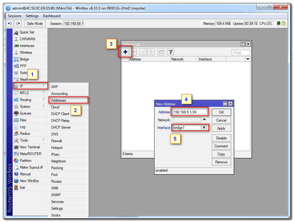Viewport: 294px width, 222px height.
Task: Open the Dashboard menu
Action: (52, 16)
